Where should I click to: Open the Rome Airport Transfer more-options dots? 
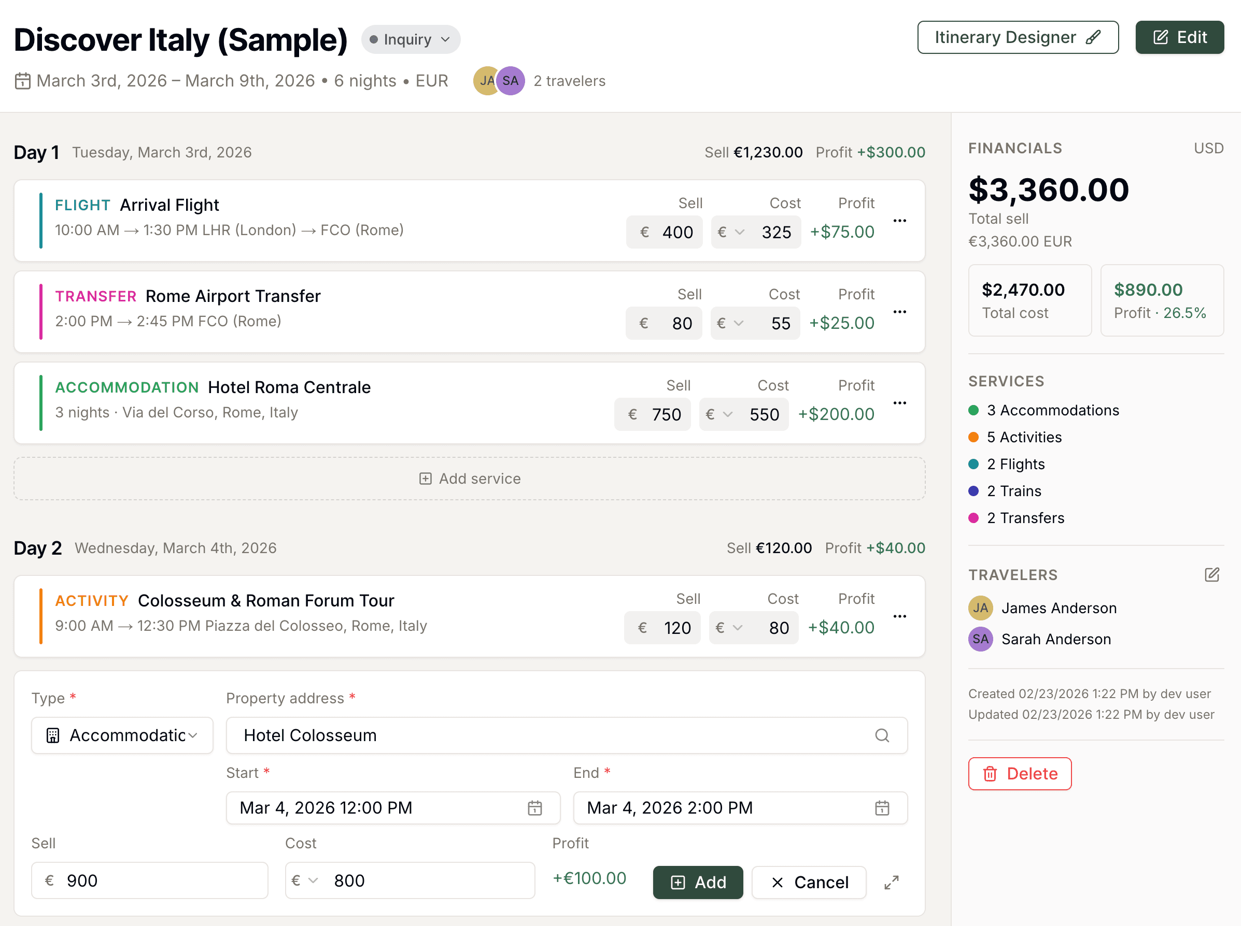coord(899,312)
